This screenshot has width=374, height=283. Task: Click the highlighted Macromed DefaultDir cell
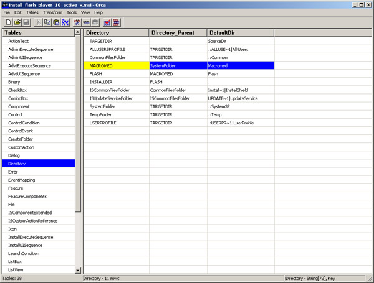(241, 65)
